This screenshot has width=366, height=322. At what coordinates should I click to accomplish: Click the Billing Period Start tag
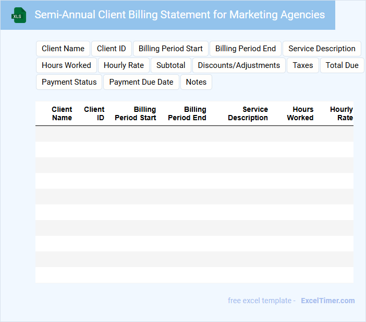pos(170,49)
